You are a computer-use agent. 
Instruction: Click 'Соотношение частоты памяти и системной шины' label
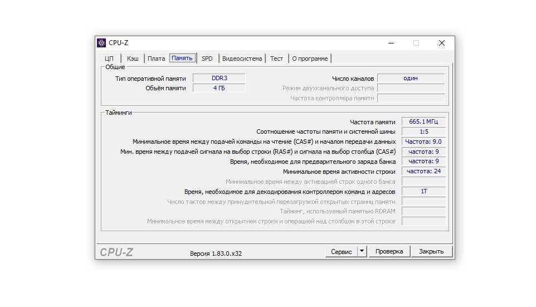point(326,131)
